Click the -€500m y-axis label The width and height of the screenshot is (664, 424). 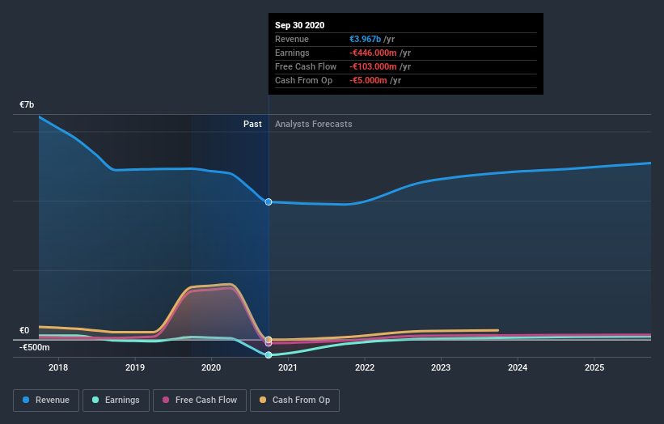click(x=34, y=347)
